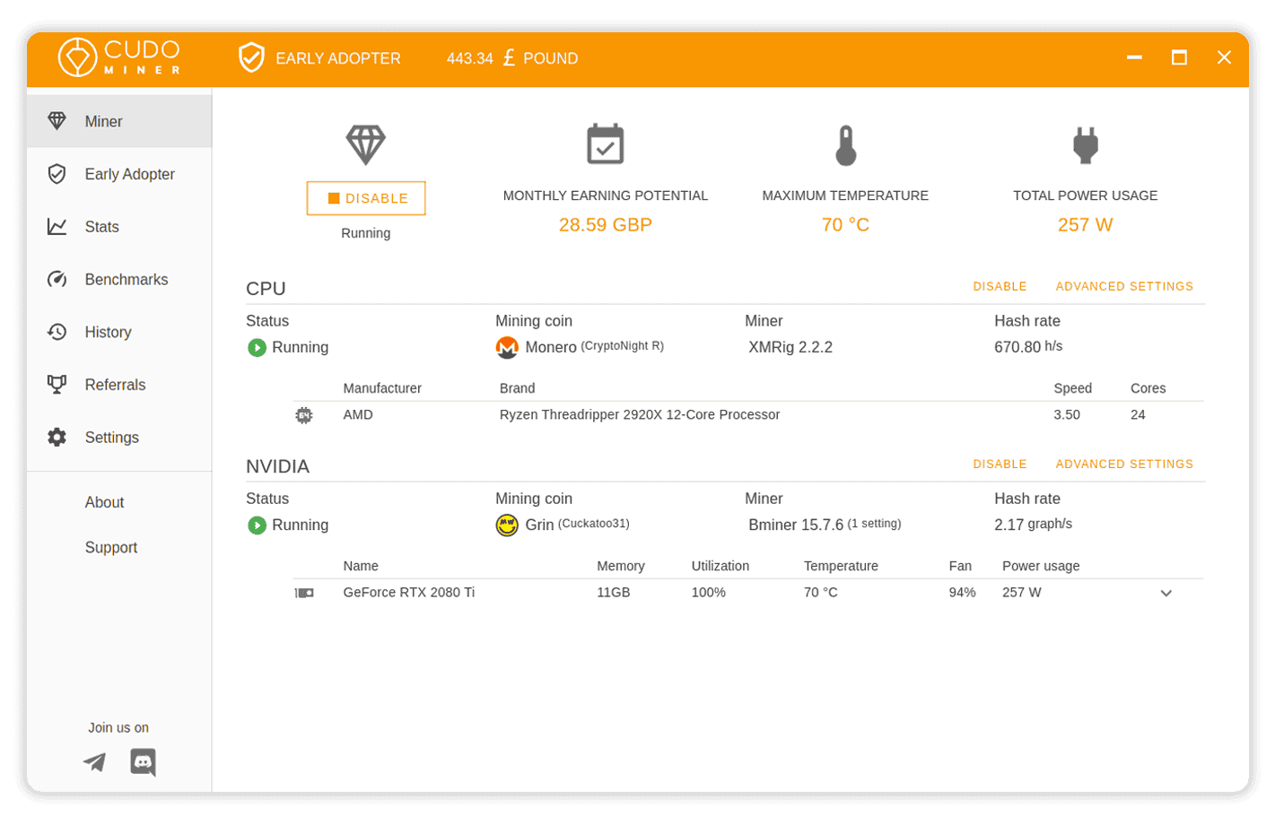Image resolution: width=1275 pixels, height=825 pixels.
Task: Click the main DISABLE button to stop mining
Action: pos(365,197)
